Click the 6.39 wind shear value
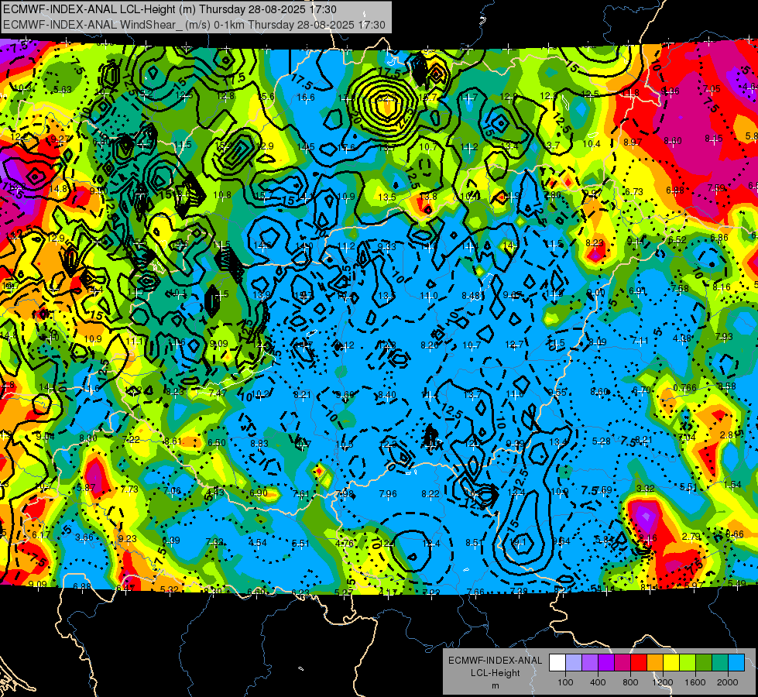The image size is (758, 697). click(x=171, y=541)
